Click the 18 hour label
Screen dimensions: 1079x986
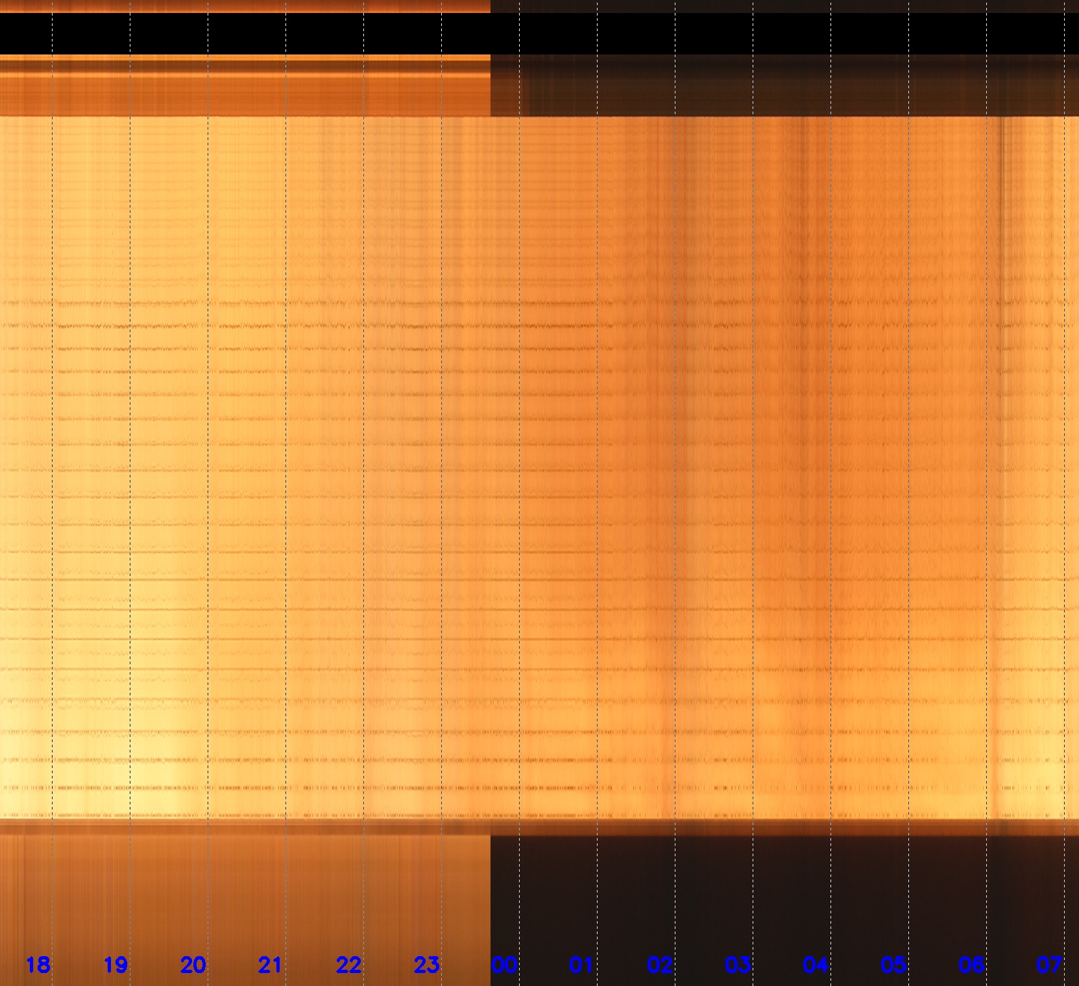pos(38,965)
